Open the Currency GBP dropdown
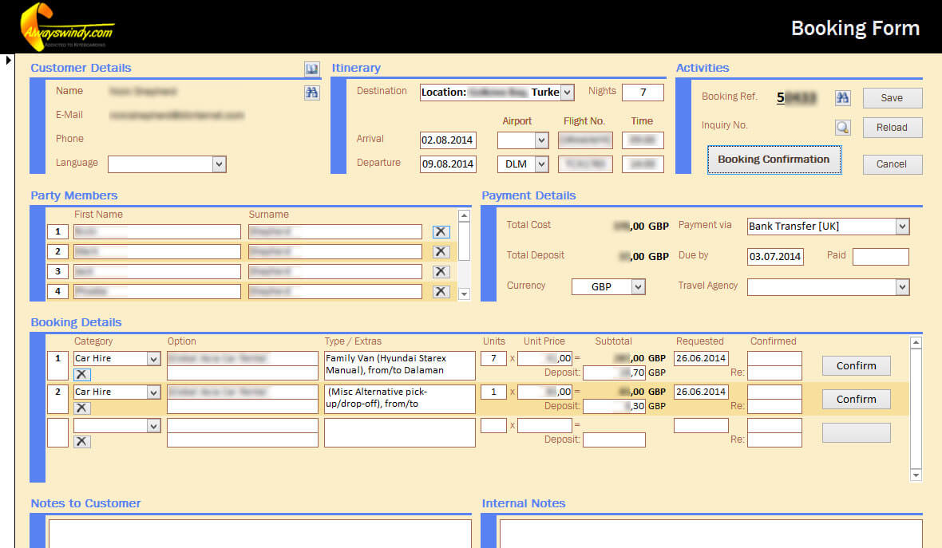Screen dimensions: 942x548 click(x=637, y=286)
